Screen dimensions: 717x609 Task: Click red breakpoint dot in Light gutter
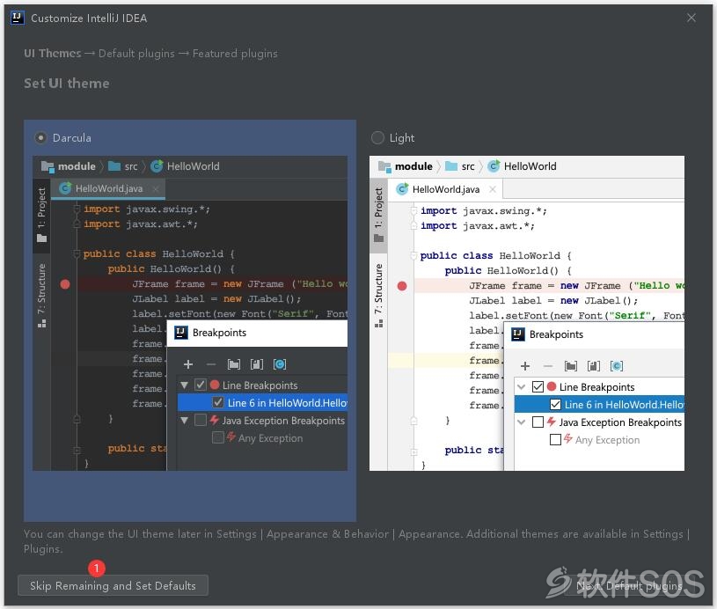tap(402, 286)
